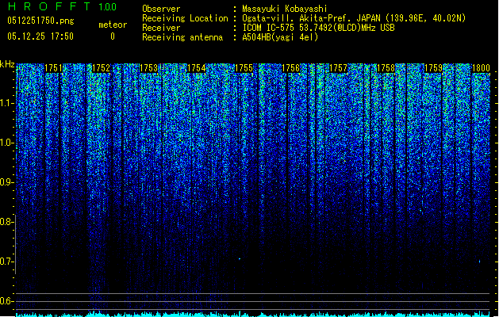Select the file name 0512251750.png
499x317 pixels.
point(40,21)
